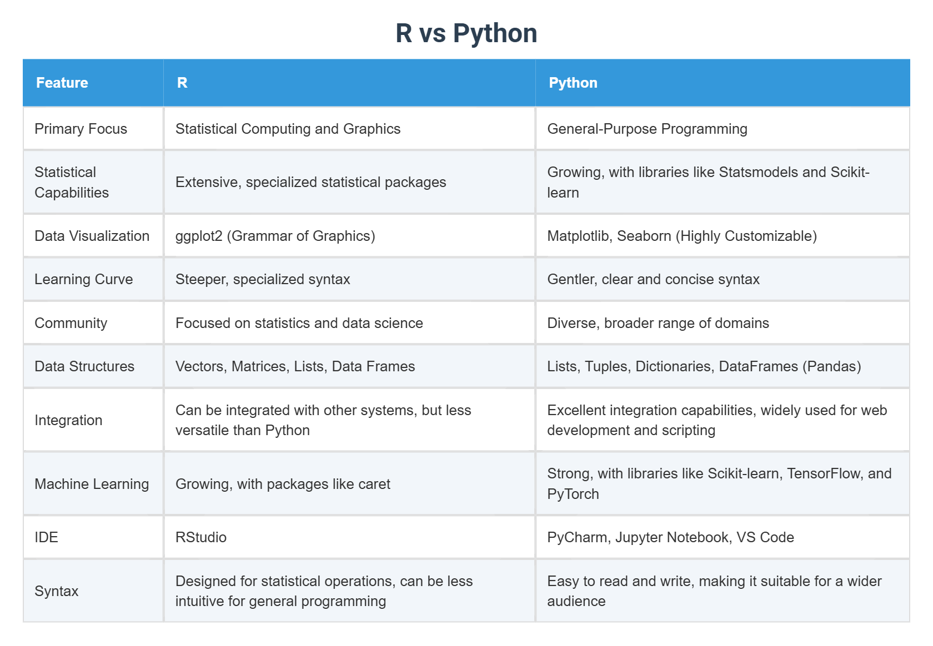The width and height of the screenshot is (933, 646).
Task: Click the "Lists, Tuples, Dictionaries, DataFrames (Pandas)" cell
Action: click(723, 366)
